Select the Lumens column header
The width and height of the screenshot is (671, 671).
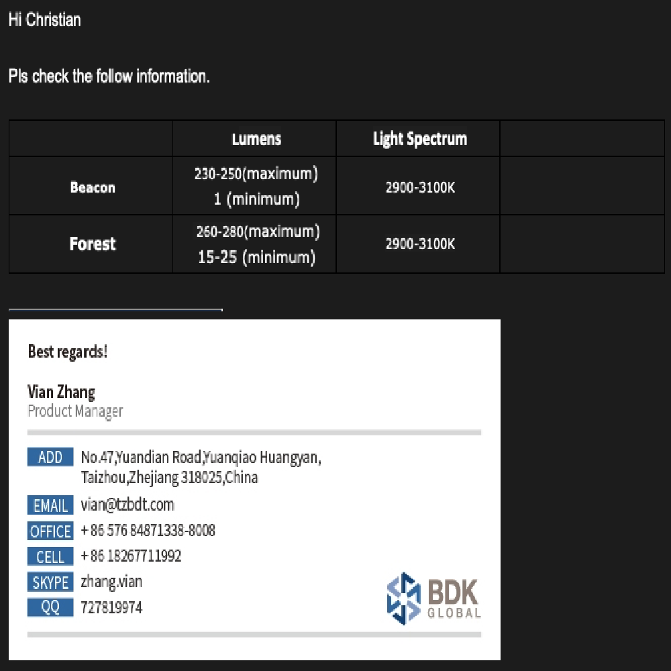pyautogui.click(x=256, y=140)
